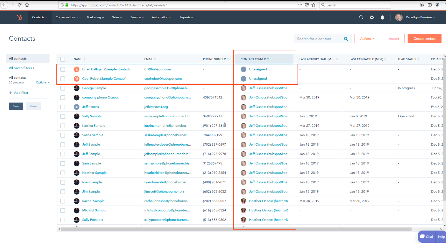Click George Sample's avatar icon
The image size is (446, 243).
pyautogui.click(x=77, y=88)
